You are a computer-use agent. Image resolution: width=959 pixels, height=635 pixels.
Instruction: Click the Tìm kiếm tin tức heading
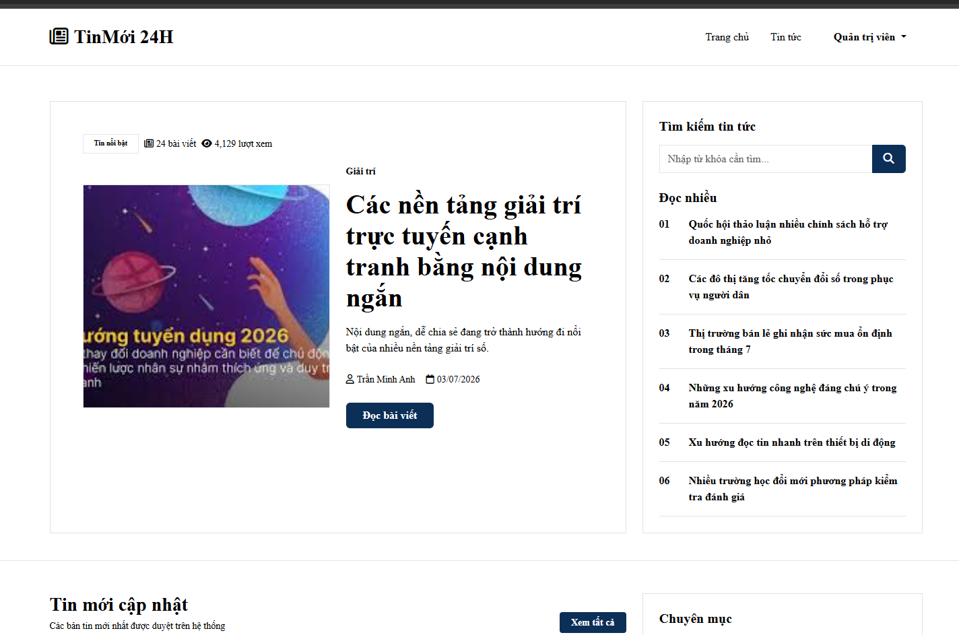(x=707, y=127)
